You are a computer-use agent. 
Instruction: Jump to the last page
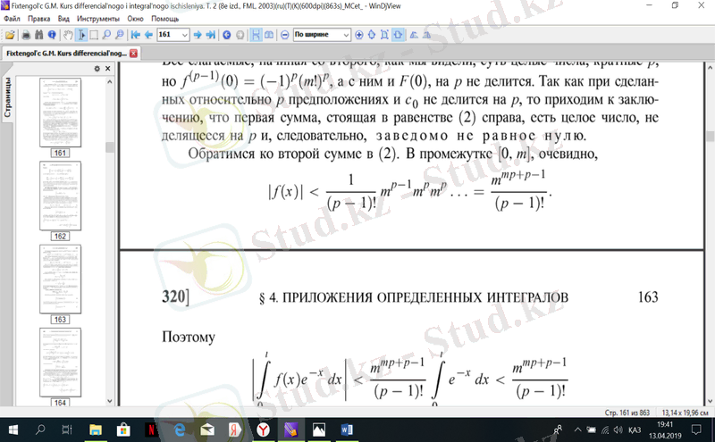[x=210, y=35]
